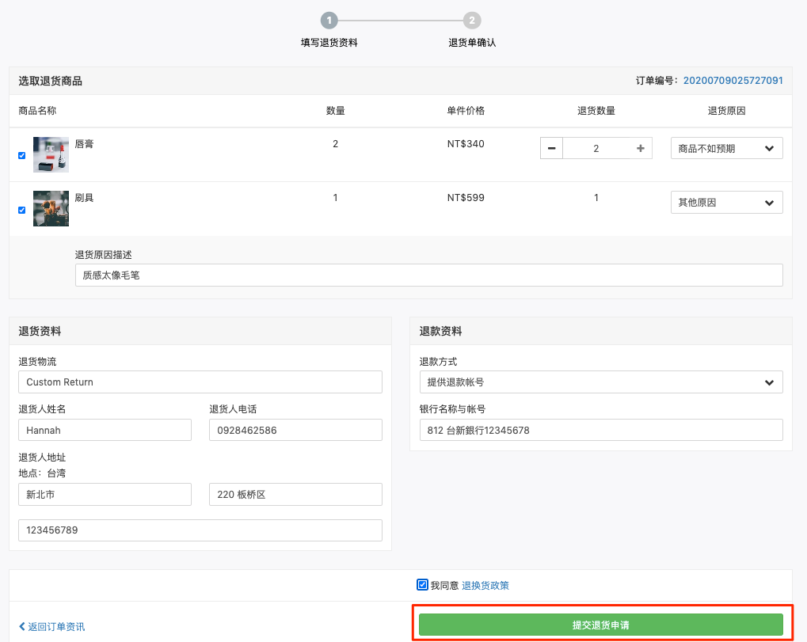The image size is (807, 642).
Task: Open order number 20200709025727091 link
Action: coord(733,80)
